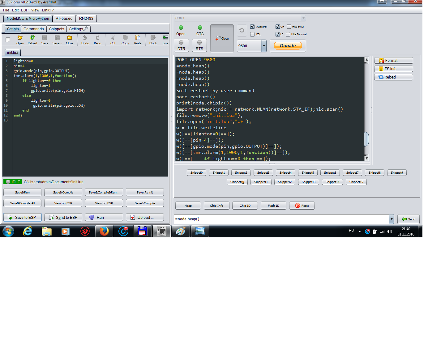Open the Links menu

46,10
